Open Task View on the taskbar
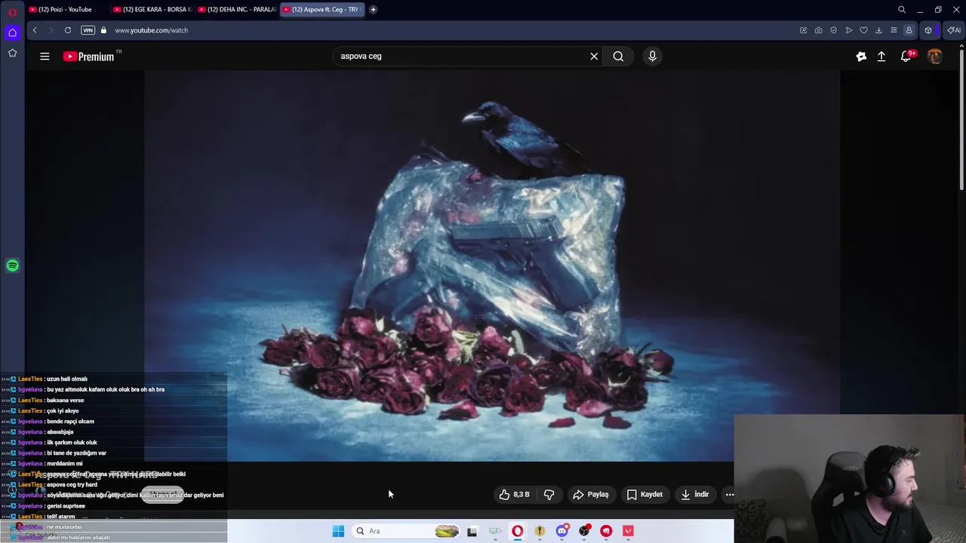The image size is (966, 543). [x=472, y=531]
